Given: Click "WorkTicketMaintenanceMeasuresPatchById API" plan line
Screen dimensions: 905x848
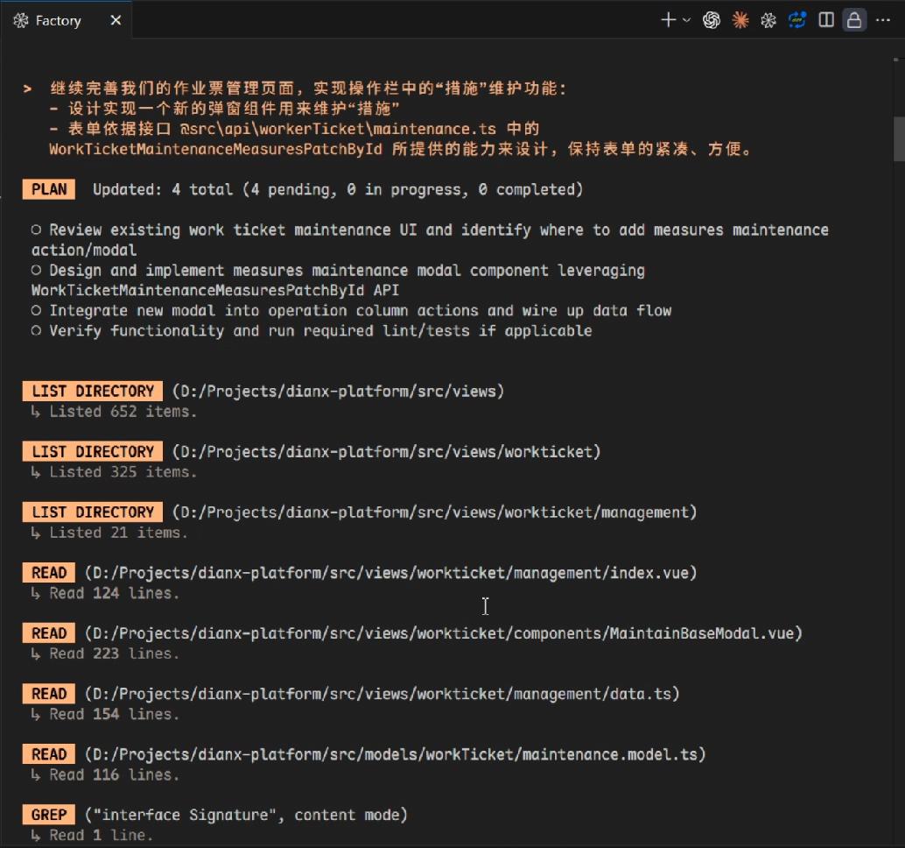Looking at the screenshot, I should 215,290.
